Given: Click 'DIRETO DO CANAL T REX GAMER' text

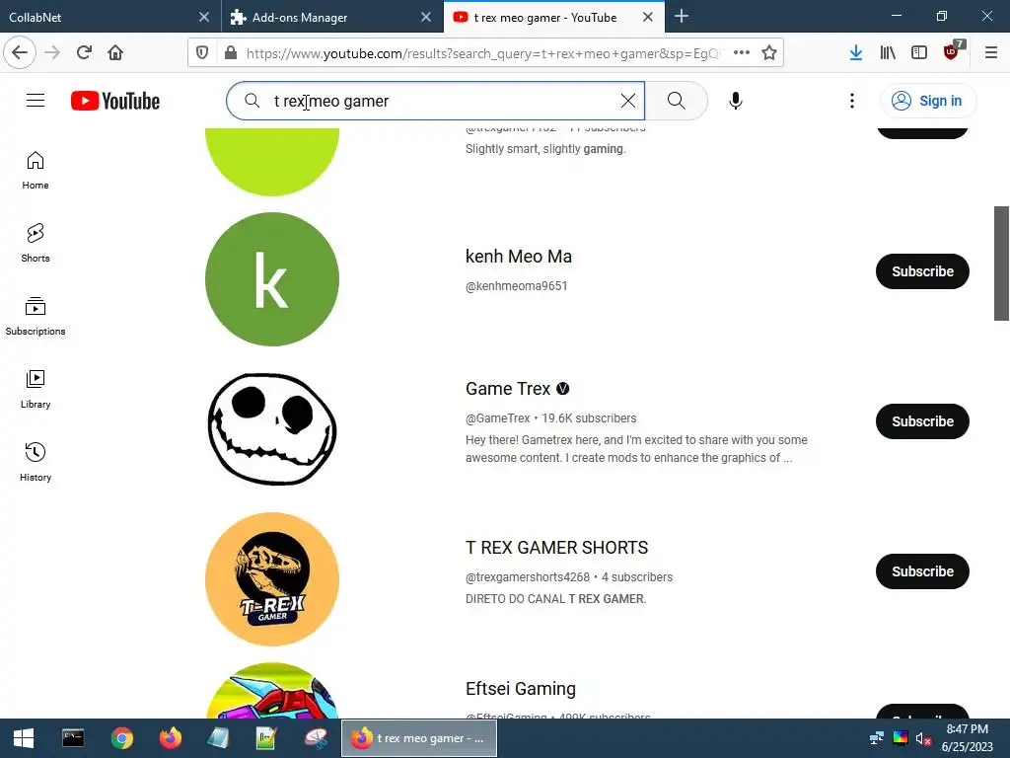Looking at the screenshot, I should click(555, 599).
